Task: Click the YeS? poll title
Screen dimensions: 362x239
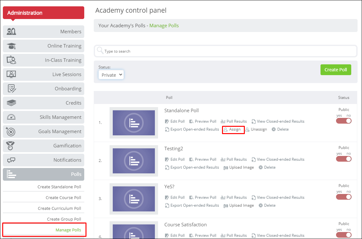Action: coord(169,186)
